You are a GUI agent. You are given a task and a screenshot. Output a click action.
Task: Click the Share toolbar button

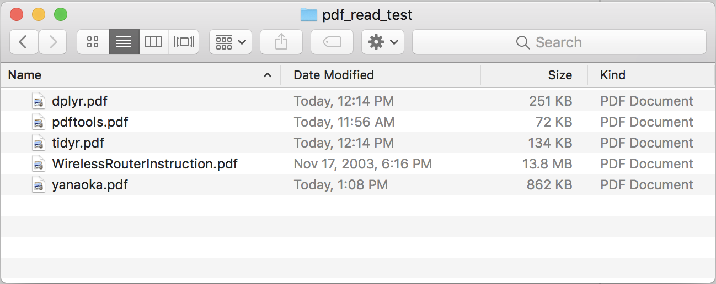(281, 42)
